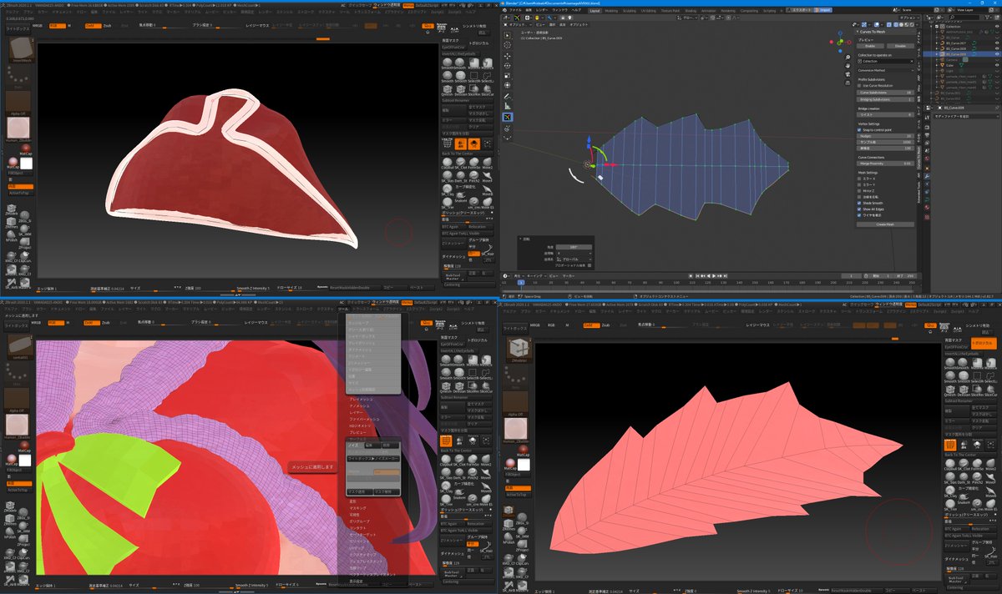Expand BS_Curve.007 row in Blender outliner
Viewport: 1002px width, 594px height.
(x=937, y=43)
